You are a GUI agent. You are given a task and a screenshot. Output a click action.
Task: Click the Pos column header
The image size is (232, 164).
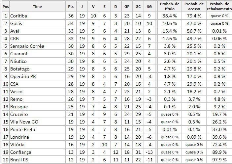[x=5, y=6]
